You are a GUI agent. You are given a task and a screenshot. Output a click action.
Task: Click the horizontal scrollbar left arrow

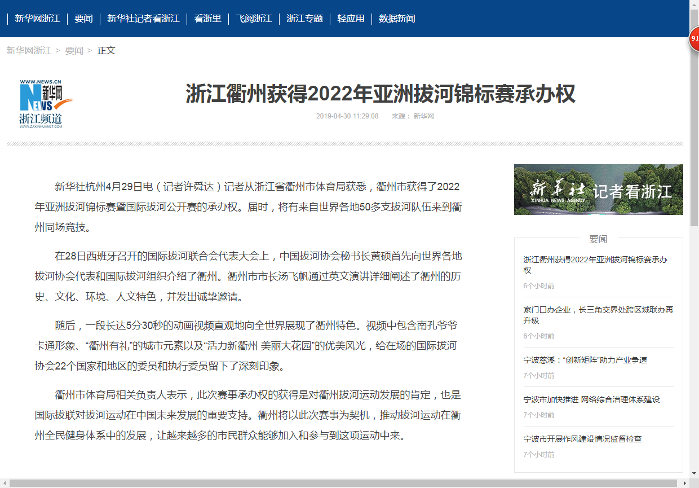click(5, 483)
